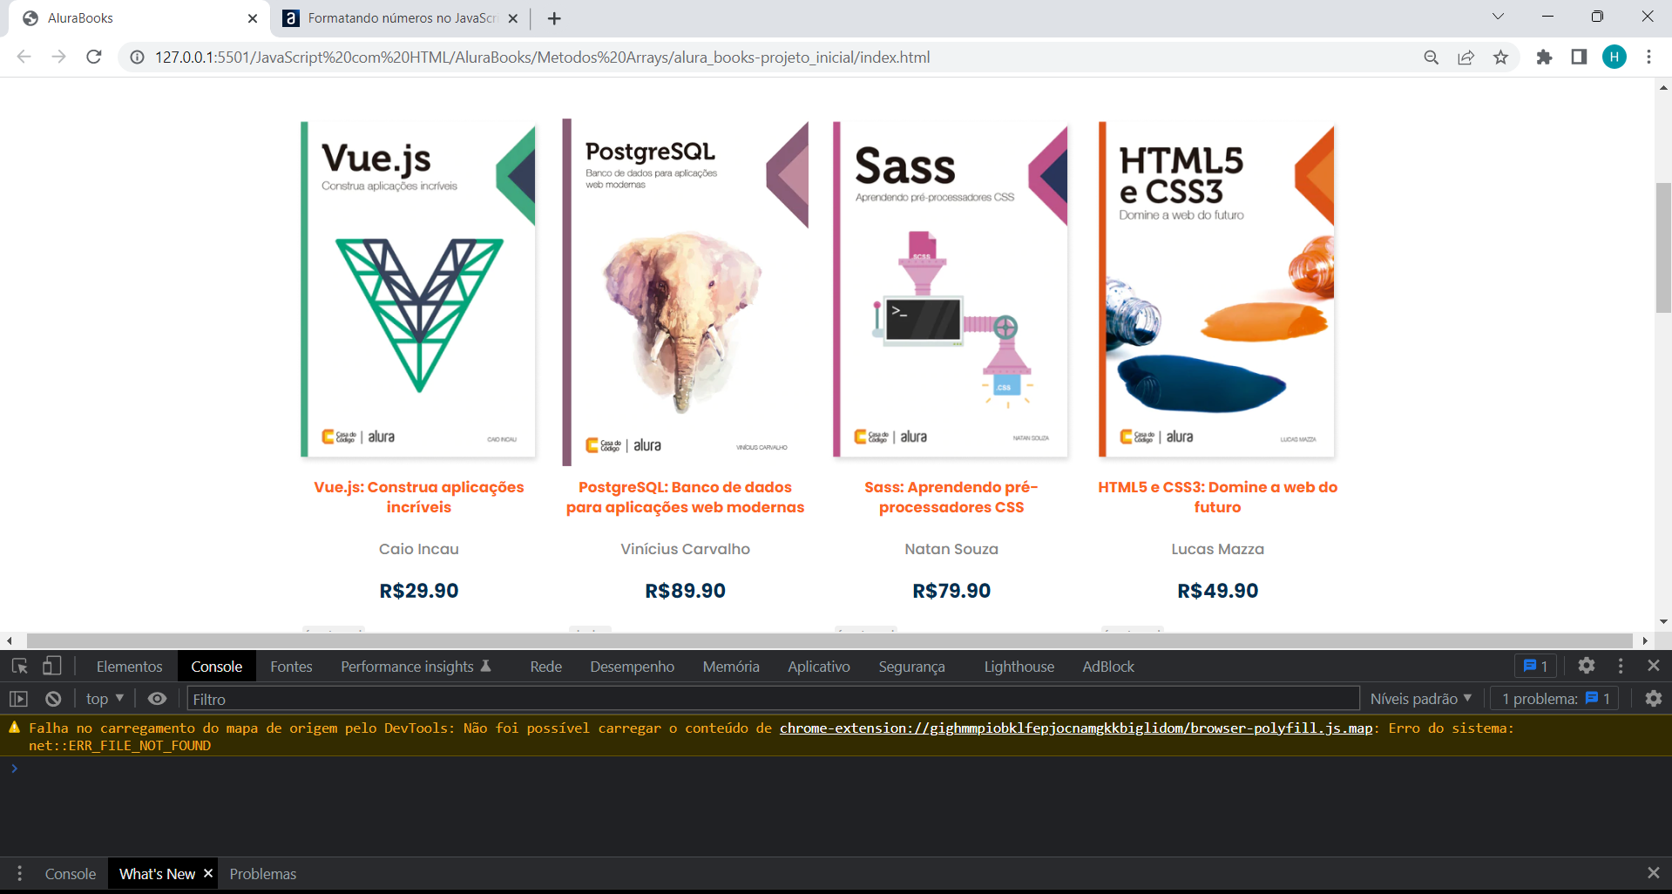Close the What's New drawer tab
Screen dimensions: 1672x894
(207, 873)
